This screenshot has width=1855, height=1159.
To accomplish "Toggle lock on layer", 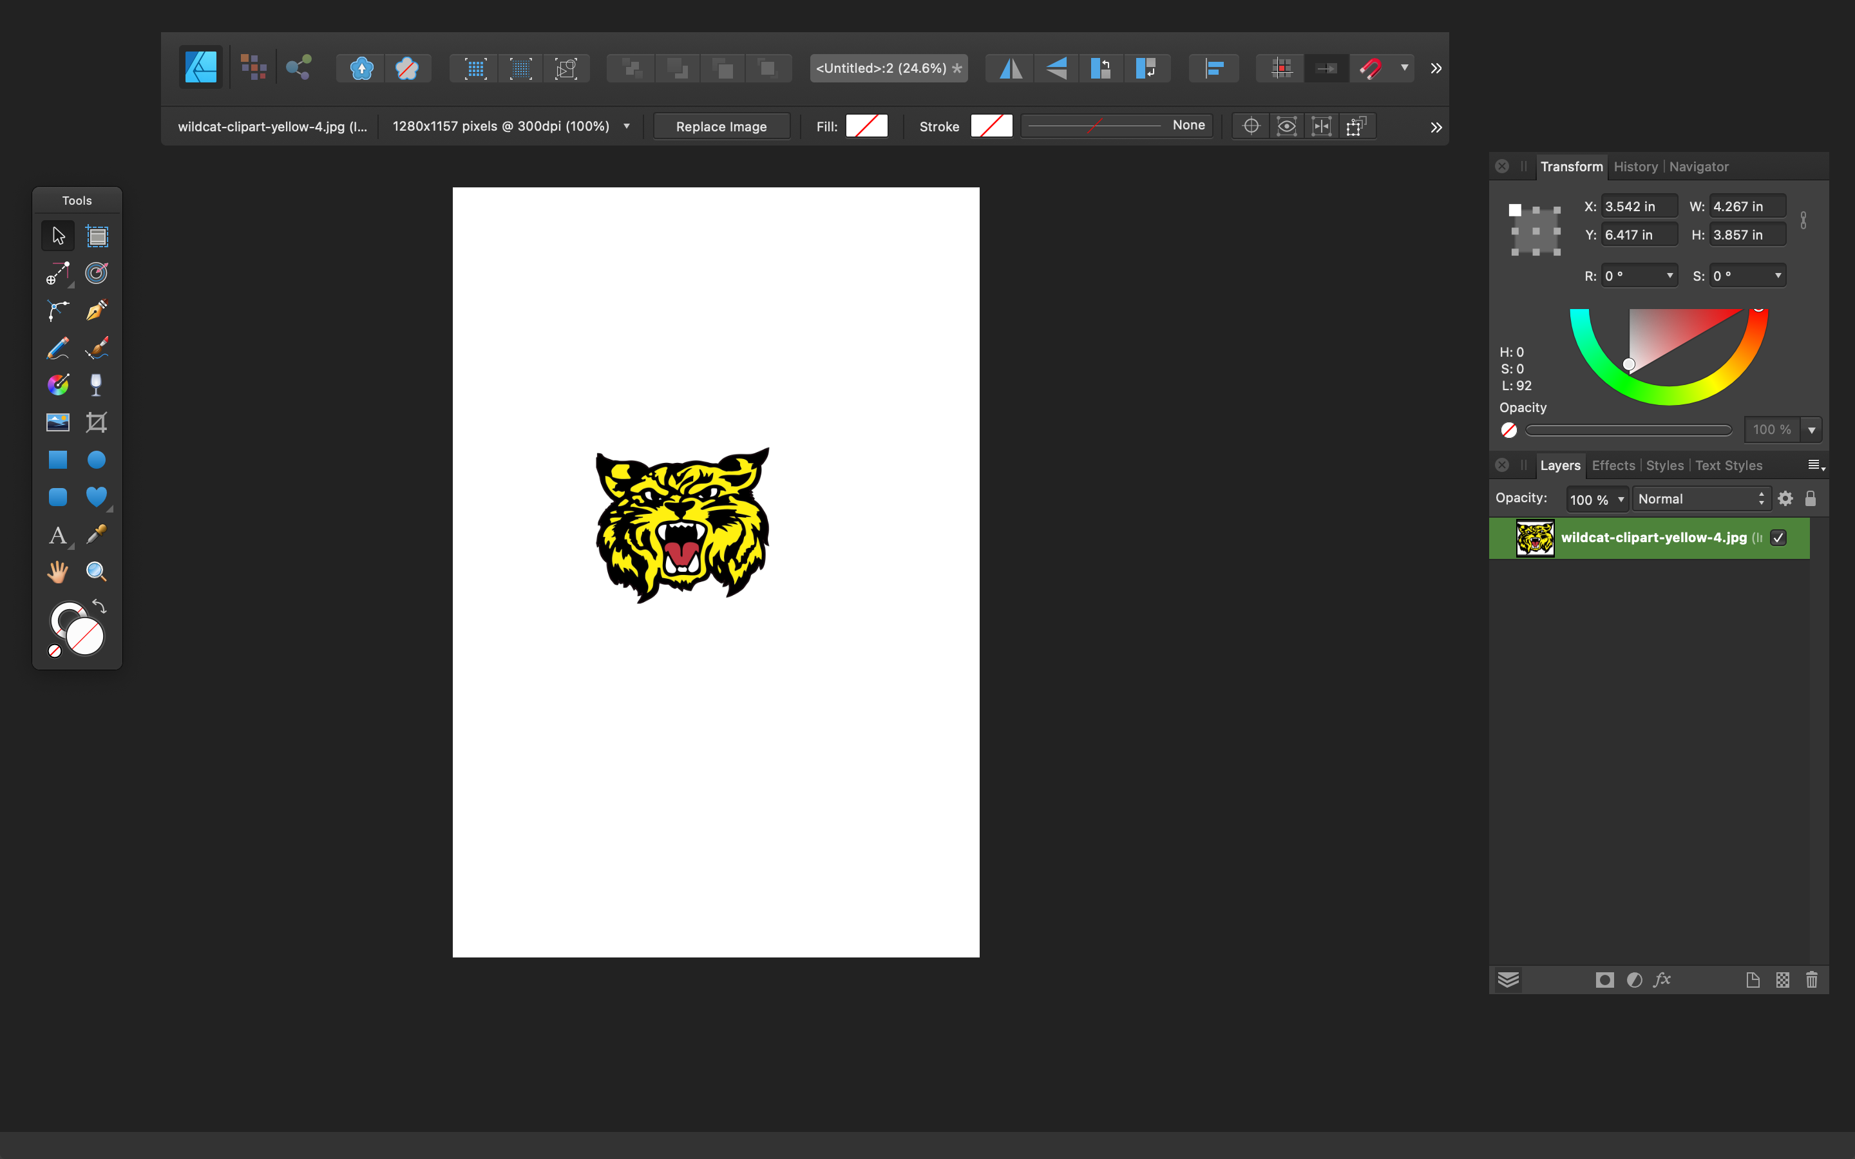I will 1811,499.
